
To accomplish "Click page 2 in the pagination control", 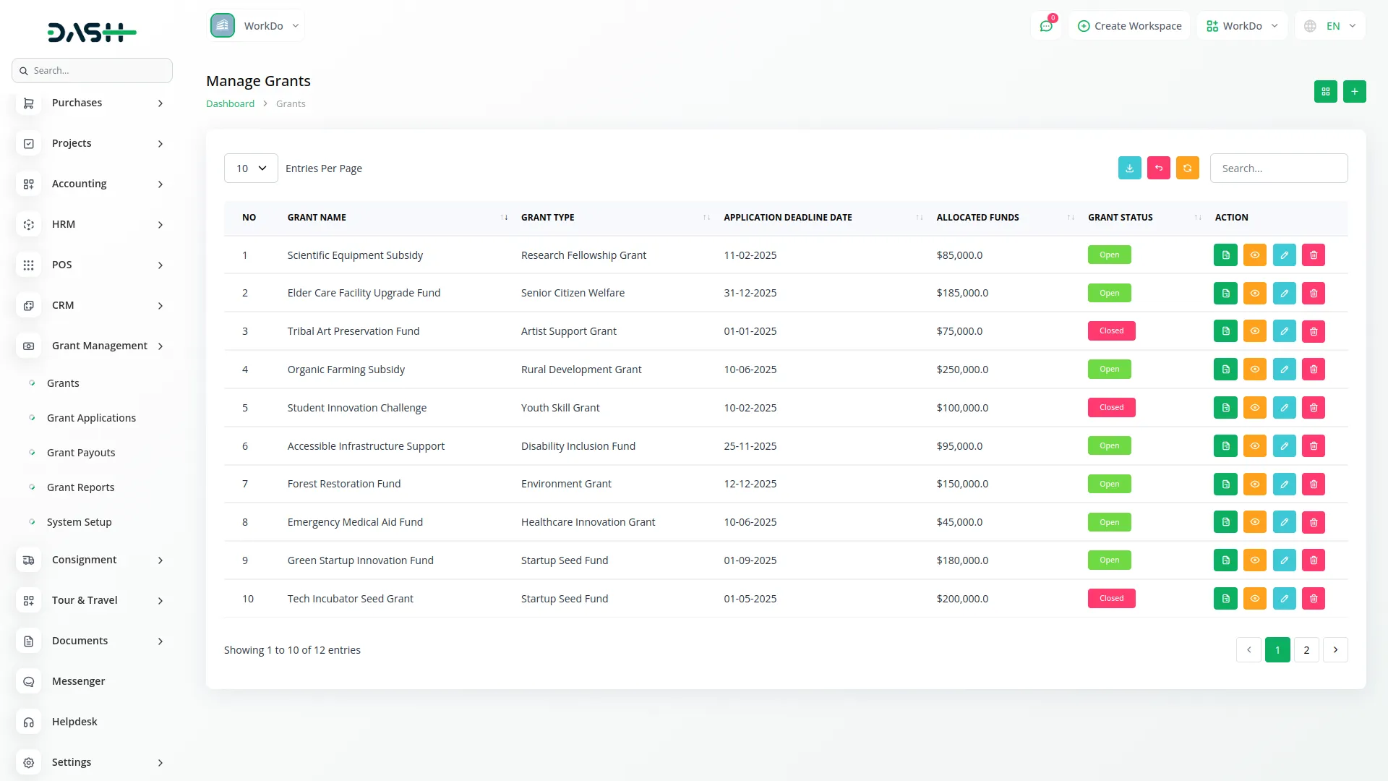I will (1306, 649).
